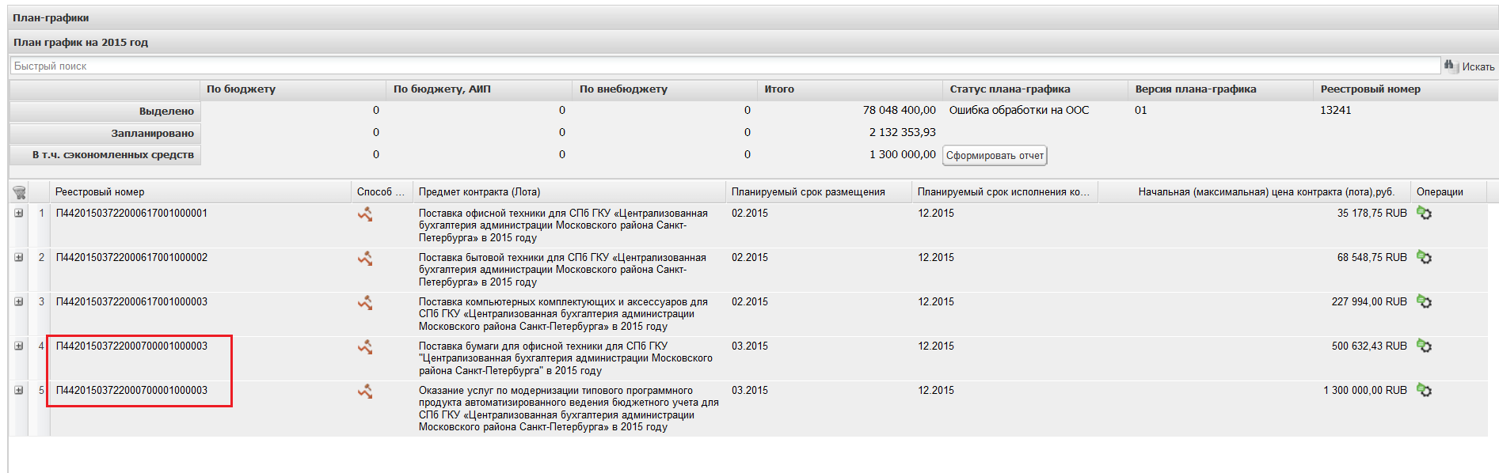Click the price 500 632,43 RUB
1499x473 pixels.
(x=1369, y=346)
